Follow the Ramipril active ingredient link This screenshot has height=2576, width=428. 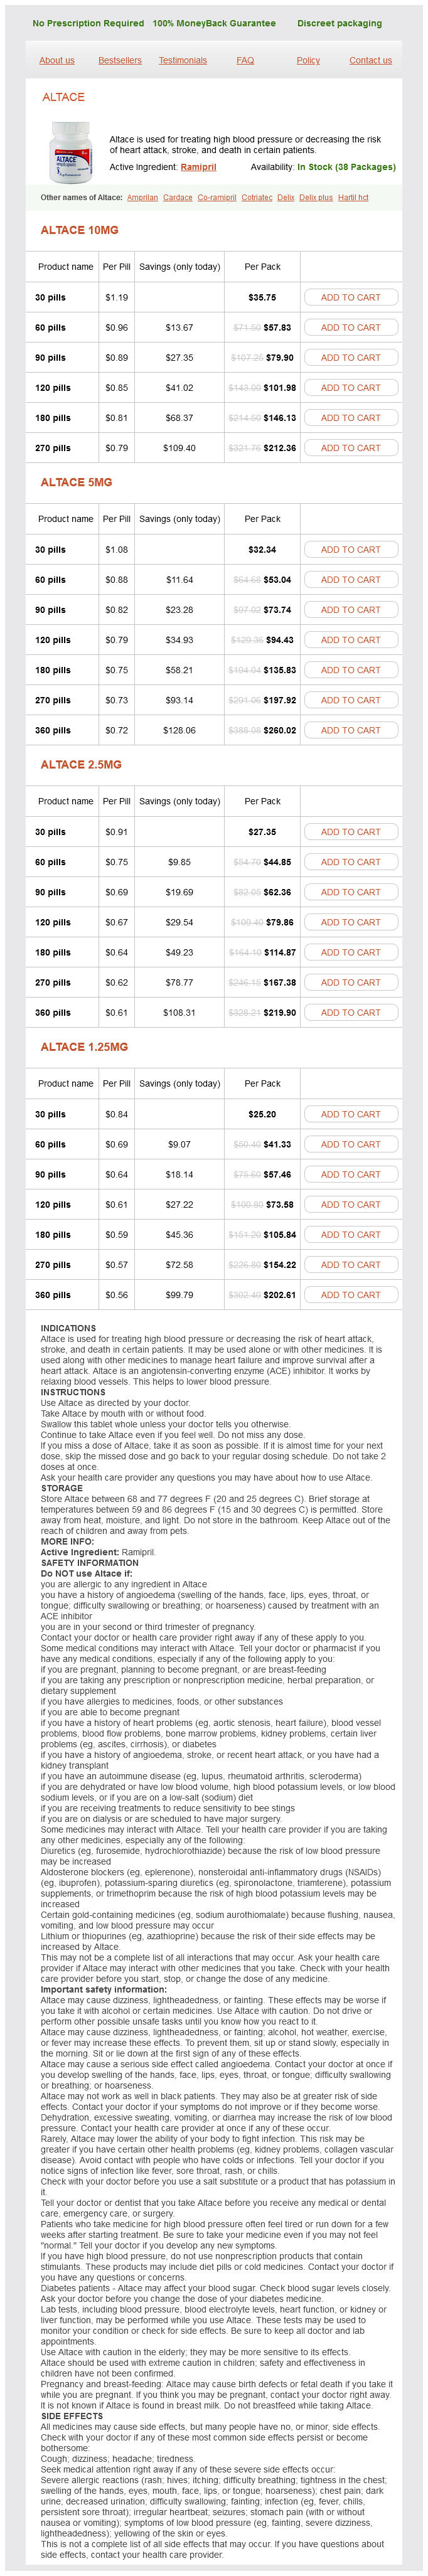pyautogui.click(x=198, y=167)
